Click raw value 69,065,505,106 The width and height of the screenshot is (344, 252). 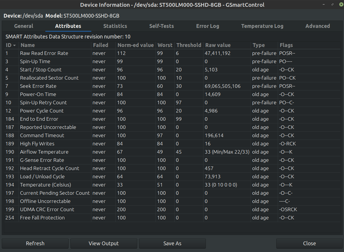(222, 86)
